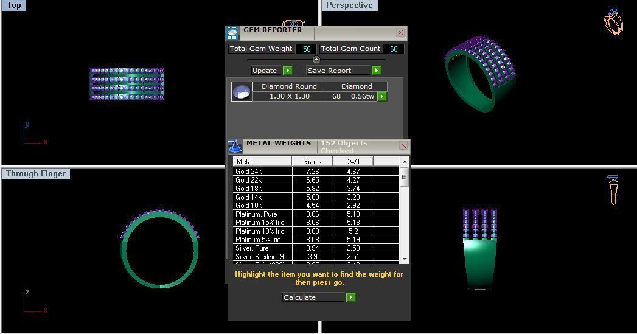Select the Platinum 5% Irid row
The height and width of the screenshot is (334, 637).
click(316, 240)
